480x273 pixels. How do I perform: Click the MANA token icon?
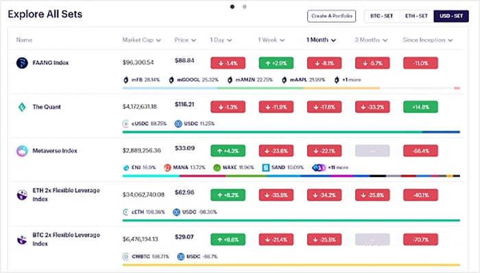point(167,168)
